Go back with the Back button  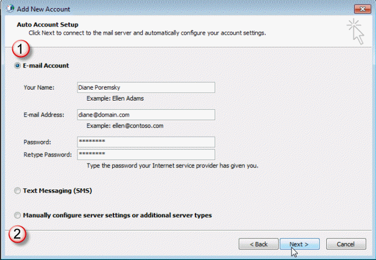(x=259, y=244)
